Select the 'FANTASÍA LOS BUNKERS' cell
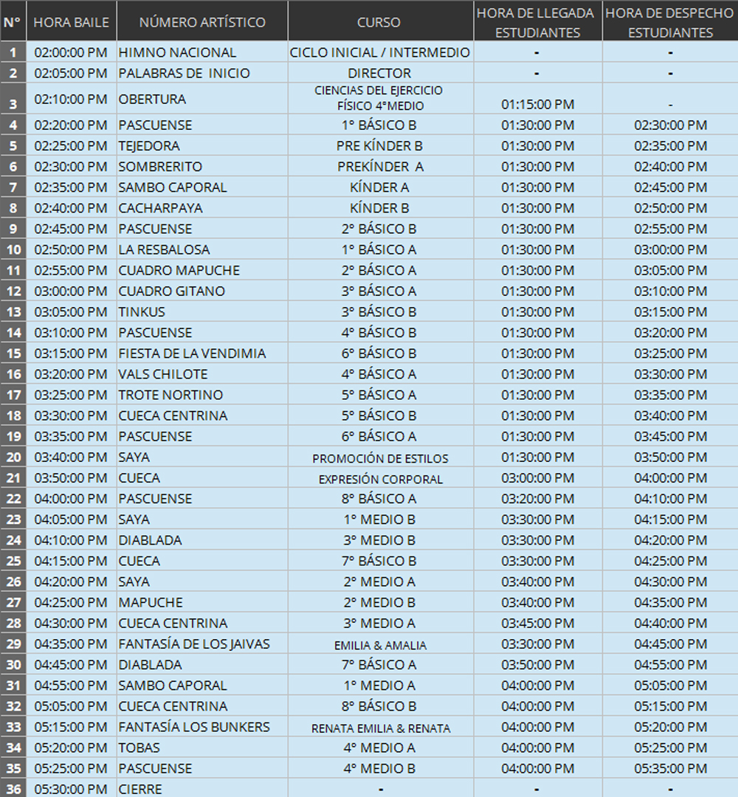 (202, 726)
